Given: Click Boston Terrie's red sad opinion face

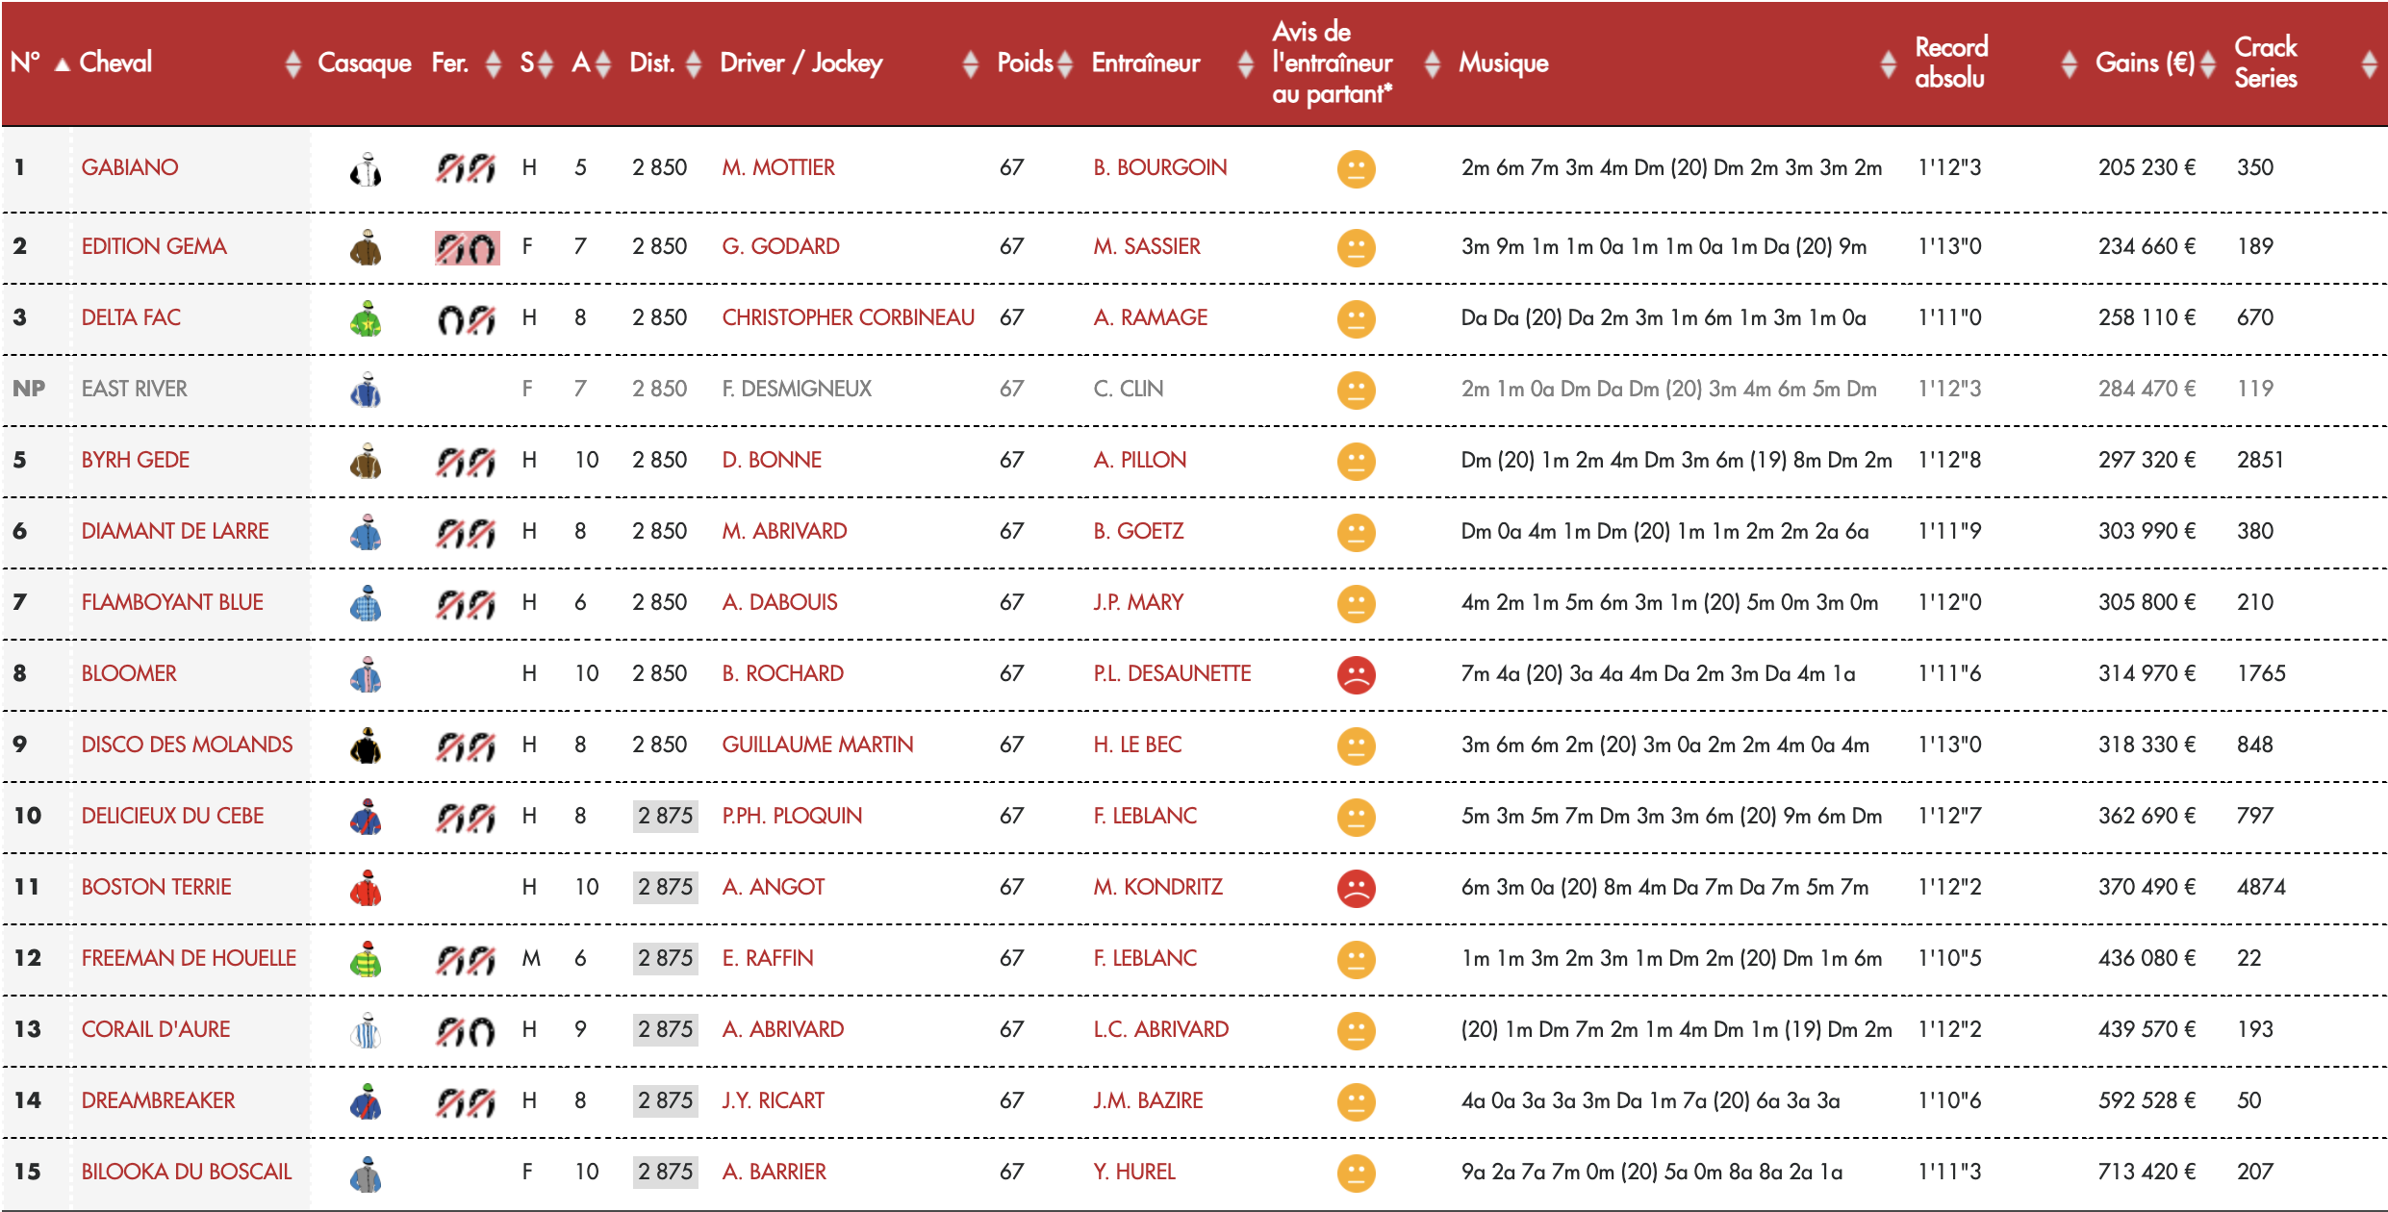Looking at the screenshot, I should (x=1356, y=888).
